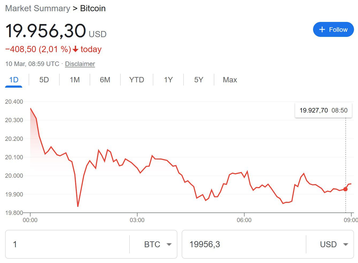Show the 1Y time range chart

(168, 80)
